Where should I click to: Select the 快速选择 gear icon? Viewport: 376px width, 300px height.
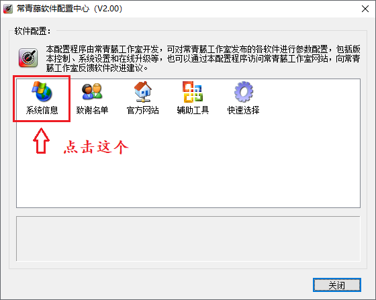(x=243, y=91)
